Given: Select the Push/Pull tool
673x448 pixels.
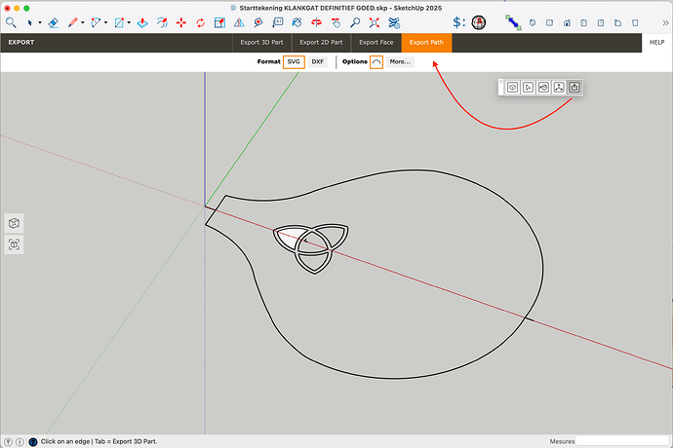Looking at the screenshot, I should [142, 22].
